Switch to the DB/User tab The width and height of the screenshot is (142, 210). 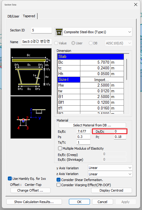tap(13, 16)
